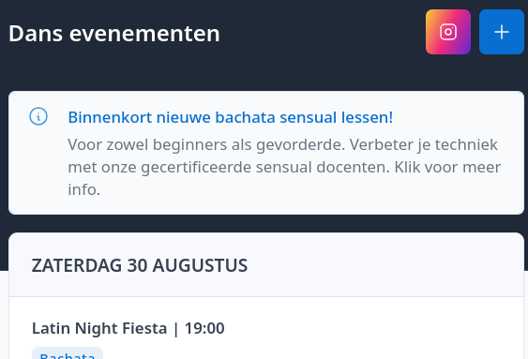Viewport: 528px width, 359px height.
Task: Click the word "AUGUSTUS" in the date header
Action: click(x=200, y=265)
